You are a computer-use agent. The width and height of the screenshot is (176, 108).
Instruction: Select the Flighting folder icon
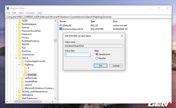pyautogui.click(x=23, y=65)
